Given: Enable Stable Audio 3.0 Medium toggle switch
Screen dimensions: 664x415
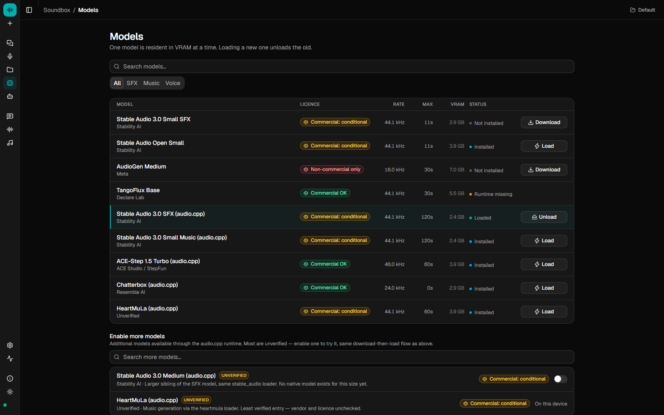Looking at the screenshot, I should [560, 379].
